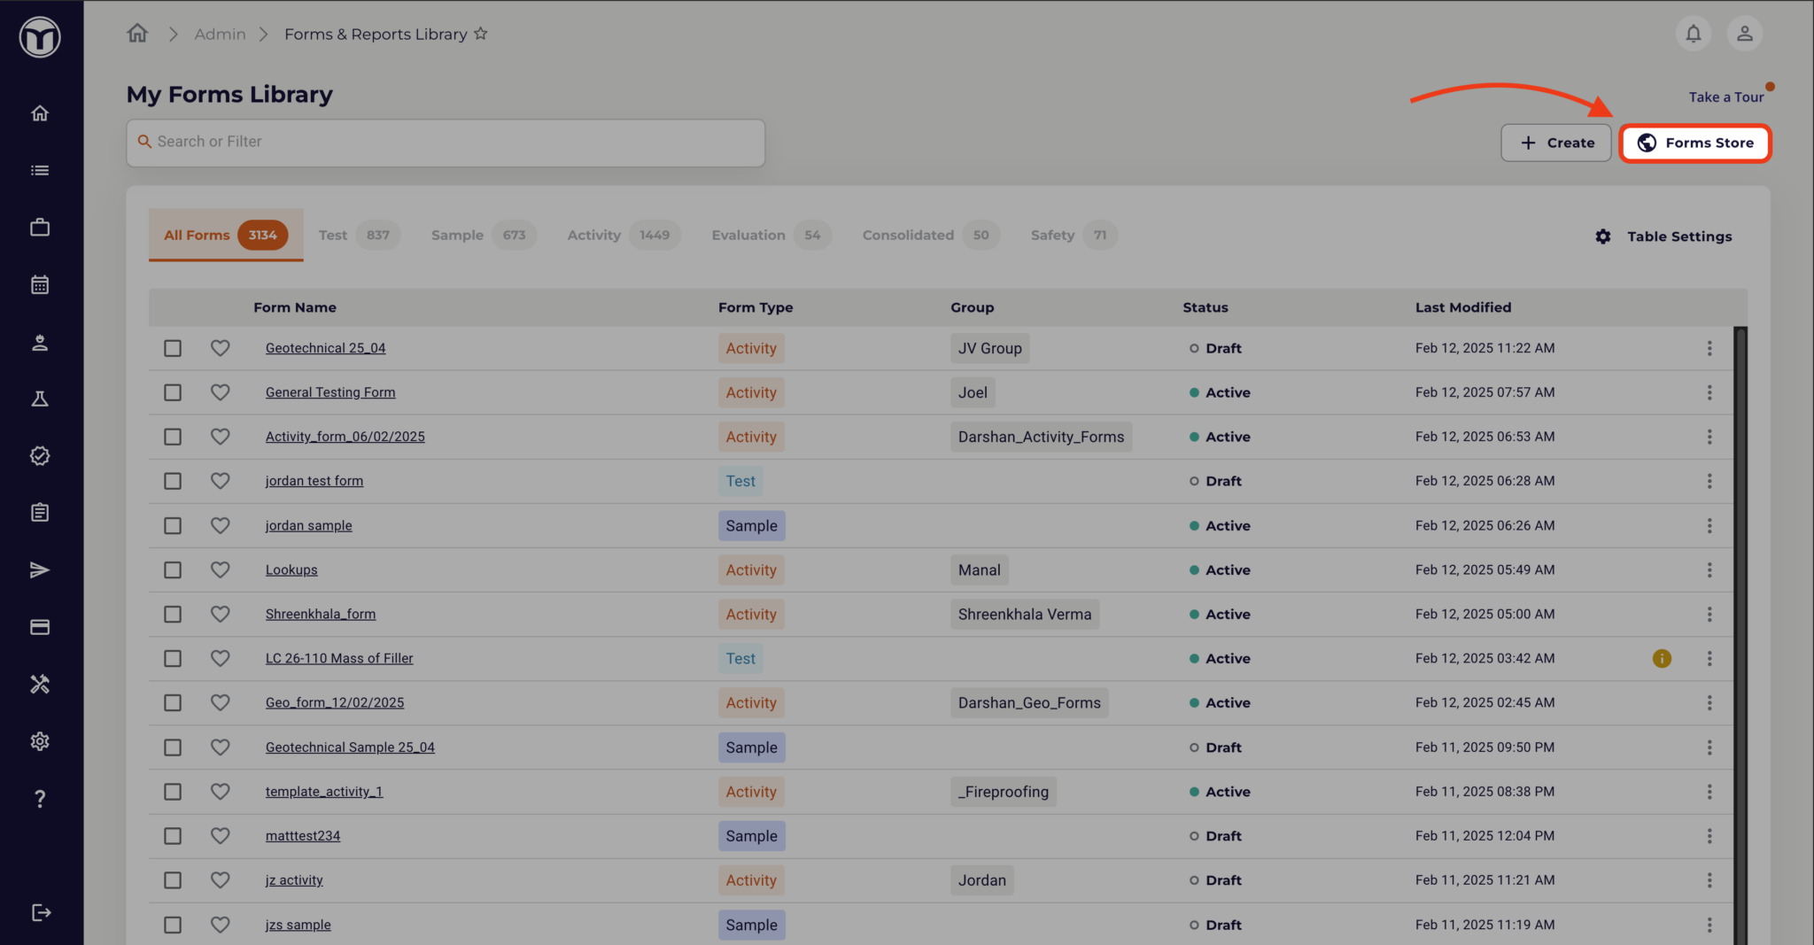
Task: Click the Search or Filter field
Action: 446,142
